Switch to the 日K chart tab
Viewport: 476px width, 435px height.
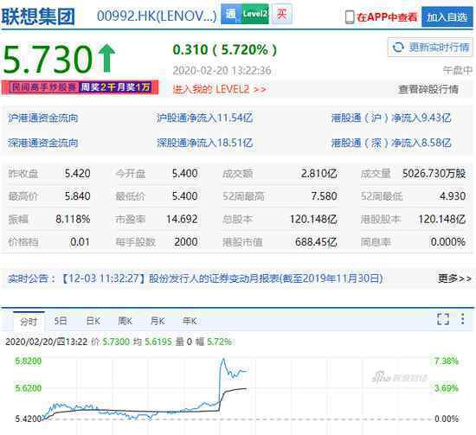93,321
